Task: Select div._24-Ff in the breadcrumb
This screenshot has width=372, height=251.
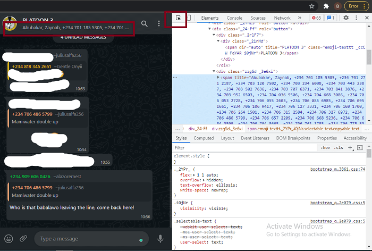Action: coord(198,129)
